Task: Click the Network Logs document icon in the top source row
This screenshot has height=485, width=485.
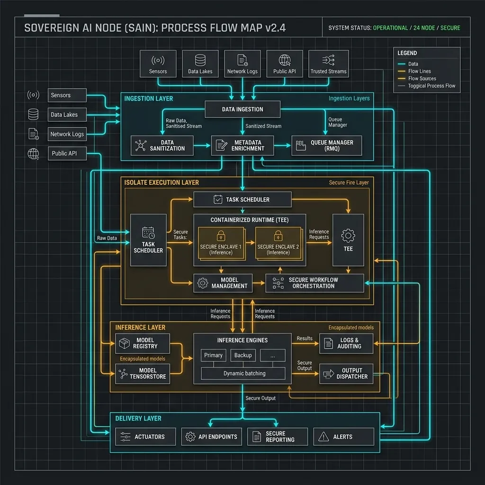Action: pyautogui.click(x=242, y=60)
